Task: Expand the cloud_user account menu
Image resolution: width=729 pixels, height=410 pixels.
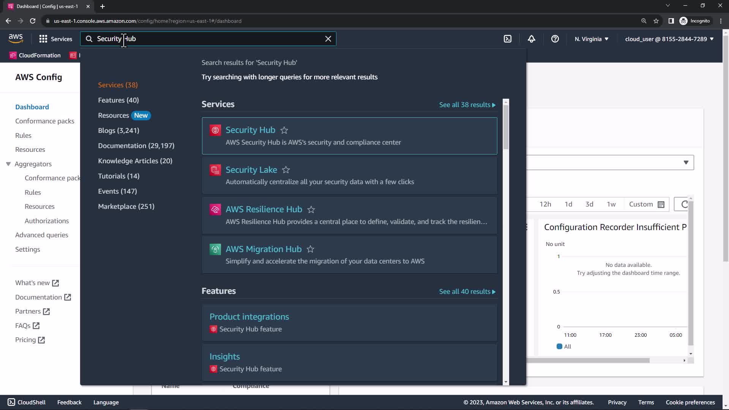Action: coord(669,39)
